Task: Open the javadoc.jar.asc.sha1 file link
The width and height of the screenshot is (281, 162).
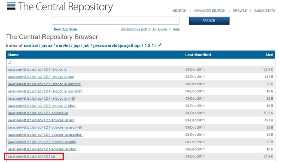Action: pos(45,91)
